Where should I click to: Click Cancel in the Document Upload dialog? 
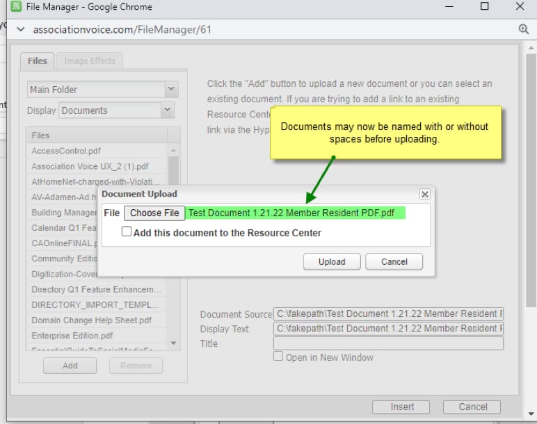(394, 262)
